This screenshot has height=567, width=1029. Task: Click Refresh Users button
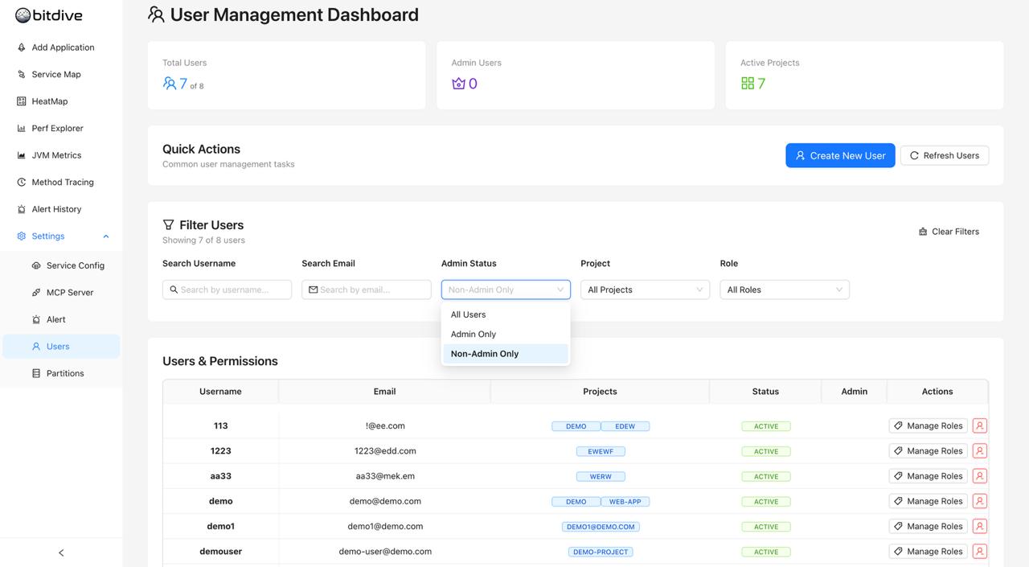945,155
